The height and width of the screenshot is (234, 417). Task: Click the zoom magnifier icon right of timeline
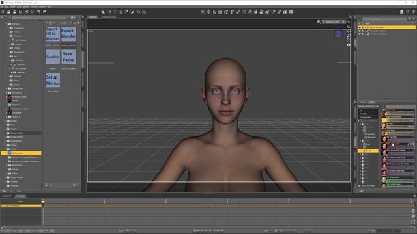(413, 216)
